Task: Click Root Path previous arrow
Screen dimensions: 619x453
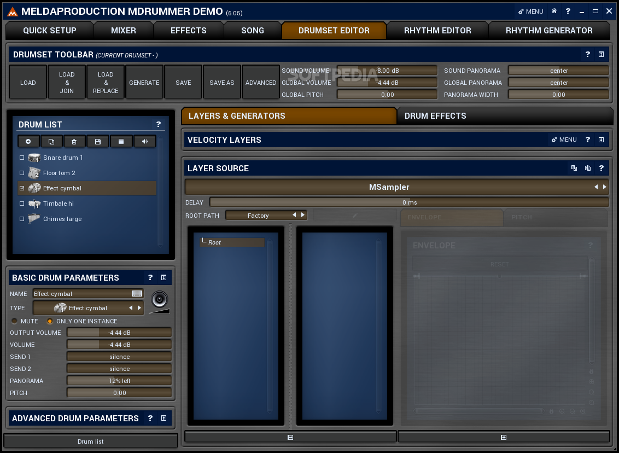Action: coord(294,215)
